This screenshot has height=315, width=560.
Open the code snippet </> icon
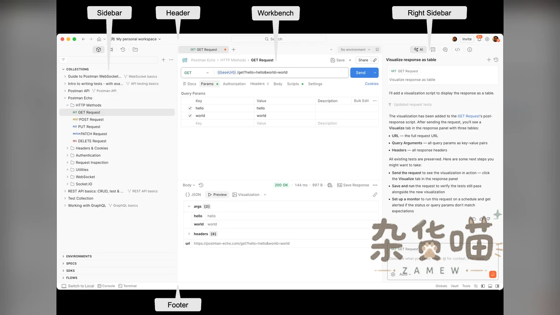[x=457, y=49]
